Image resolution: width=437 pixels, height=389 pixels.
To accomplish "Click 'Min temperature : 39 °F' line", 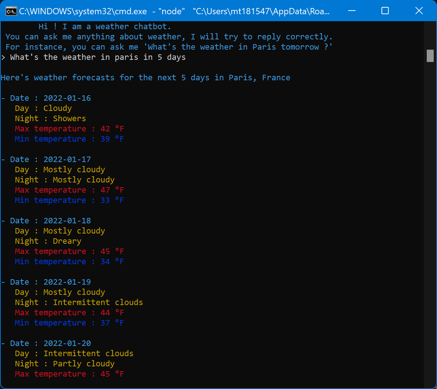I will pos(69,139).
